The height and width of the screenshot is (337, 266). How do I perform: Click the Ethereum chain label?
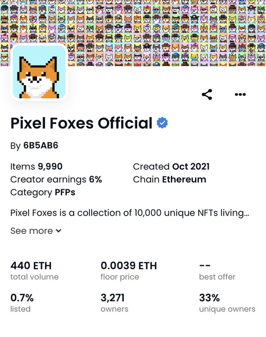tap(184, 179)
